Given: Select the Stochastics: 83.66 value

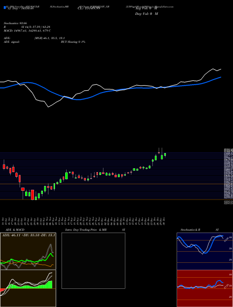Looking at the screenshot, I should tap(15, 23).
